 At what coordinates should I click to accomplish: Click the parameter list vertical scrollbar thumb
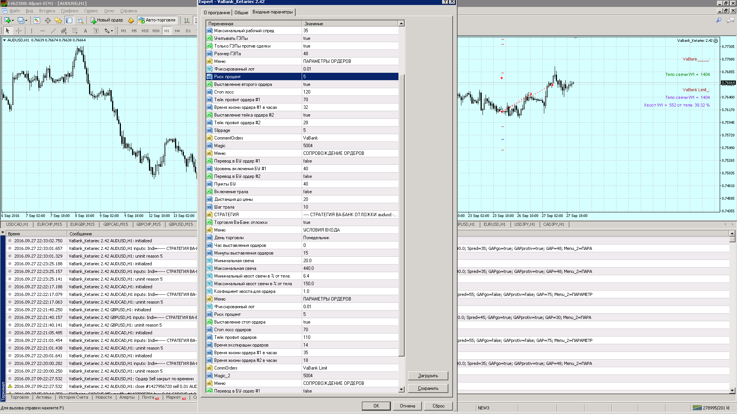[x=402, y=215]
